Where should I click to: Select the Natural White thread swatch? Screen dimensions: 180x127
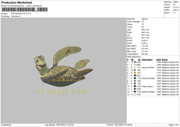pos(135,67)
